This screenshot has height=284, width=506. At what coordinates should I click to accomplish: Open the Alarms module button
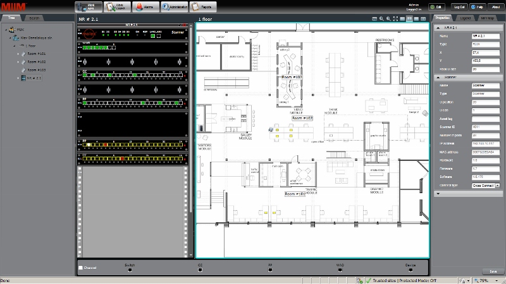click(x=145, y=7)
